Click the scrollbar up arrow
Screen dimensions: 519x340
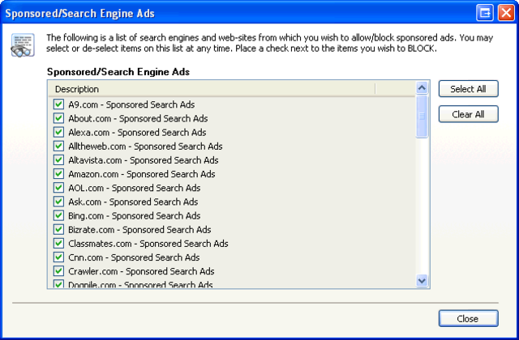422,88
